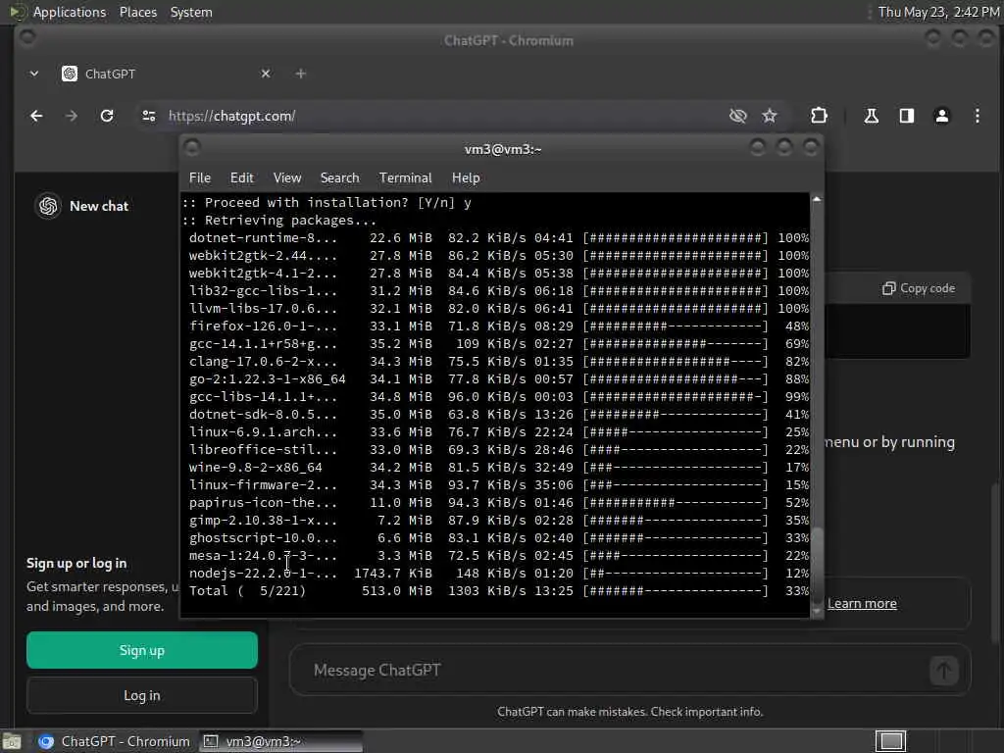Click the workspace switcher in bottom panel

pos(890,741)
